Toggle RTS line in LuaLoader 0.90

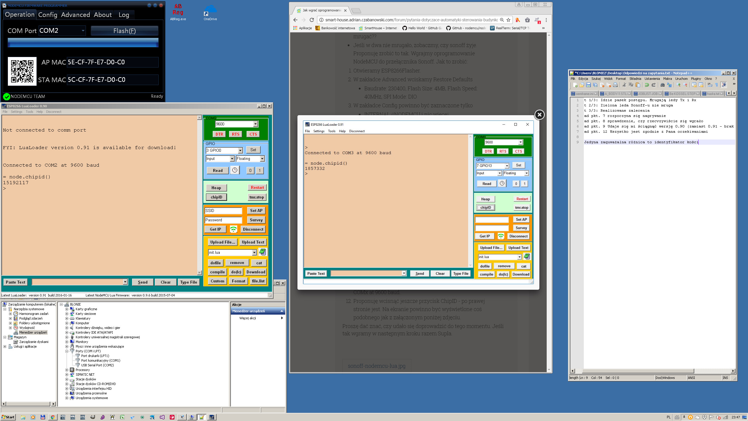236,134
